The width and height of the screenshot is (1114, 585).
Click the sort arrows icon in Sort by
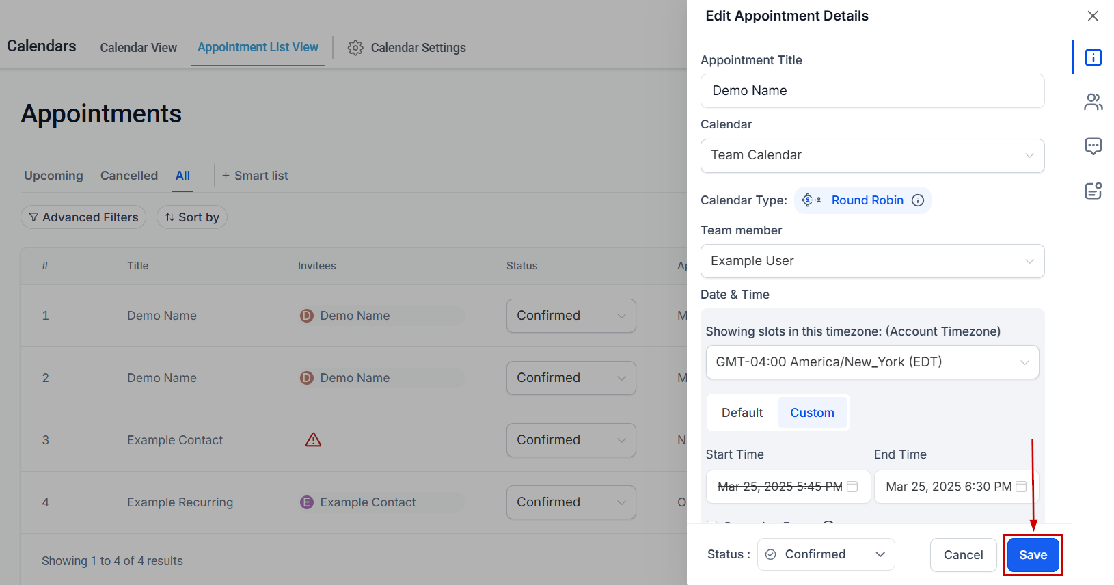[x=169, y=217]
